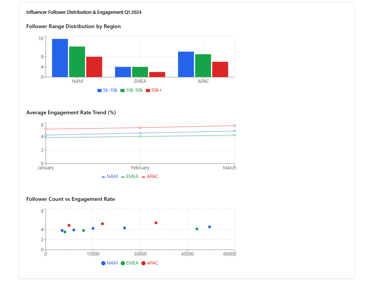Image resolution: width=375 pixels, height=281 pixels.
Task: Select the blue 5k-10k bar for NAM
Action: click(60, 58)
